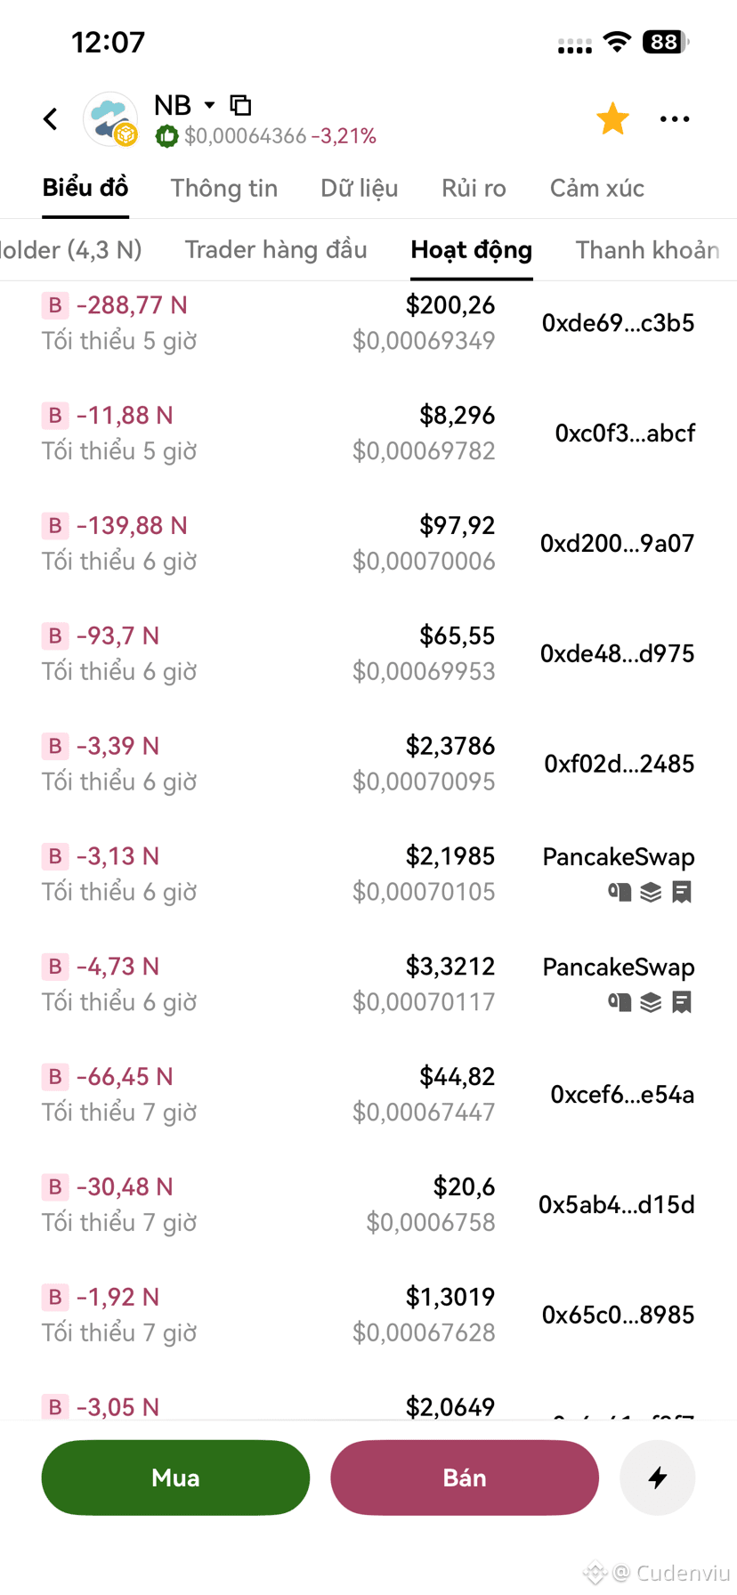
Task: Open receipt icon under second PancakeSwap row
Action: (682, 1002)
